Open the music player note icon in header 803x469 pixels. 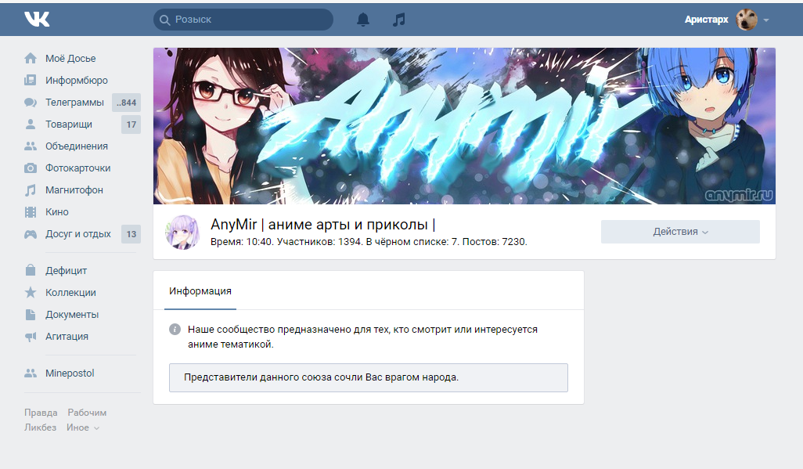(x=398, y=20)
